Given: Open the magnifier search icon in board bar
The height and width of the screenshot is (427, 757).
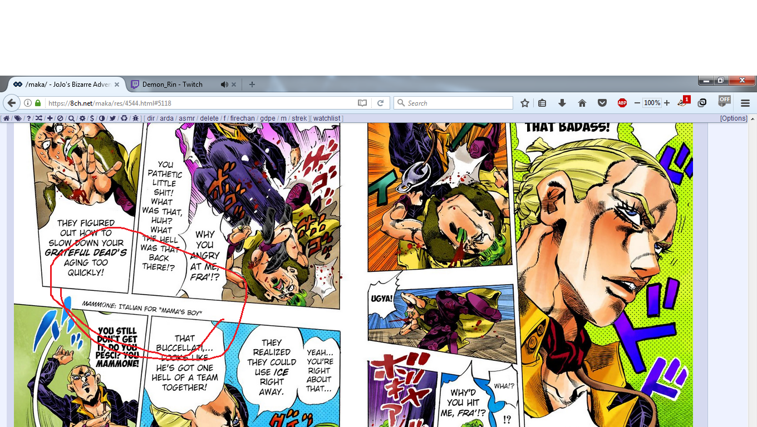Looking at the screenshot, I should pos(71,118).
